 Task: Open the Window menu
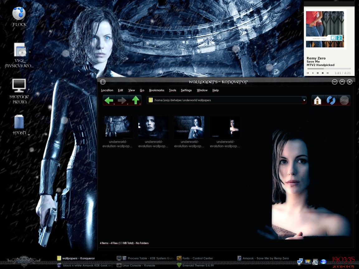point(202,90)
